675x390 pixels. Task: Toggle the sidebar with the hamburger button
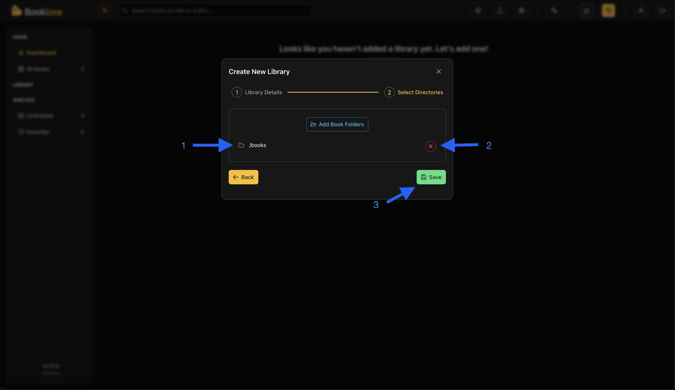104,10
